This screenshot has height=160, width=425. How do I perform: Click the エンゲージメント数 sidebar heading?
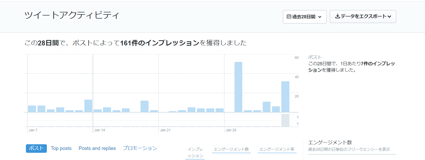click(x=330, y=142)
